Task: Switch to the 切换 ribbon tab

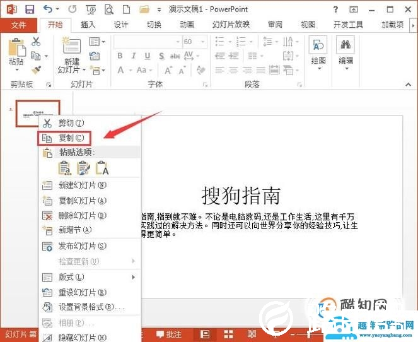Action: pos(154,25)
